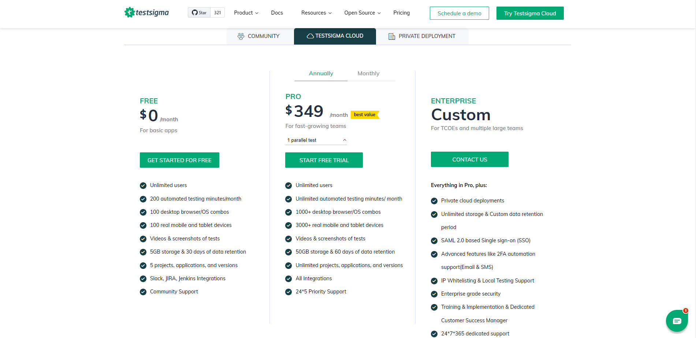Click checkmark beside Community Support
This screenshot has height=338, width=696.
(x=143, y=292)
